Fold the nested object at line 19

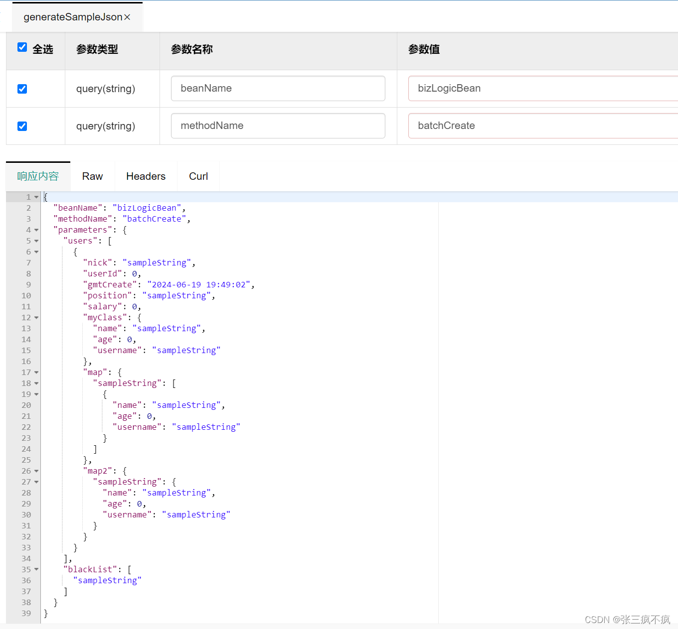[36, 394]
